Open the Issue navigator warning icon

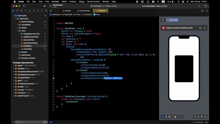tap(30, 11)
